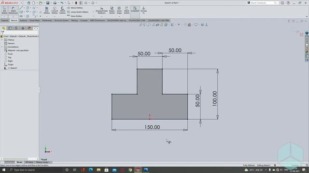Click Offset Entities tool
The width and height of the screenshot is (309, 173).
62,10
